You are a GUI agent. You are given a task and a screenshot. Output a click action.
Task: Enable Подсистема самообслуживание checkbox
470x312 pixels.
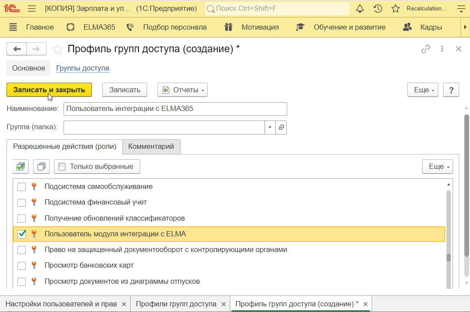[21, 187]
